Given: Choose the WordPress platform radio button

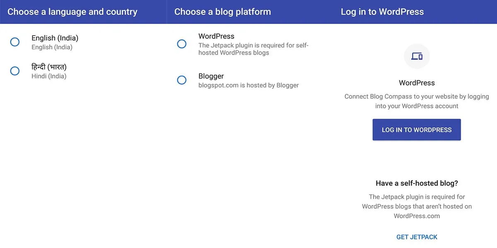Looking at the screenshot, I should pyautogui.click(x=182, y=44).
